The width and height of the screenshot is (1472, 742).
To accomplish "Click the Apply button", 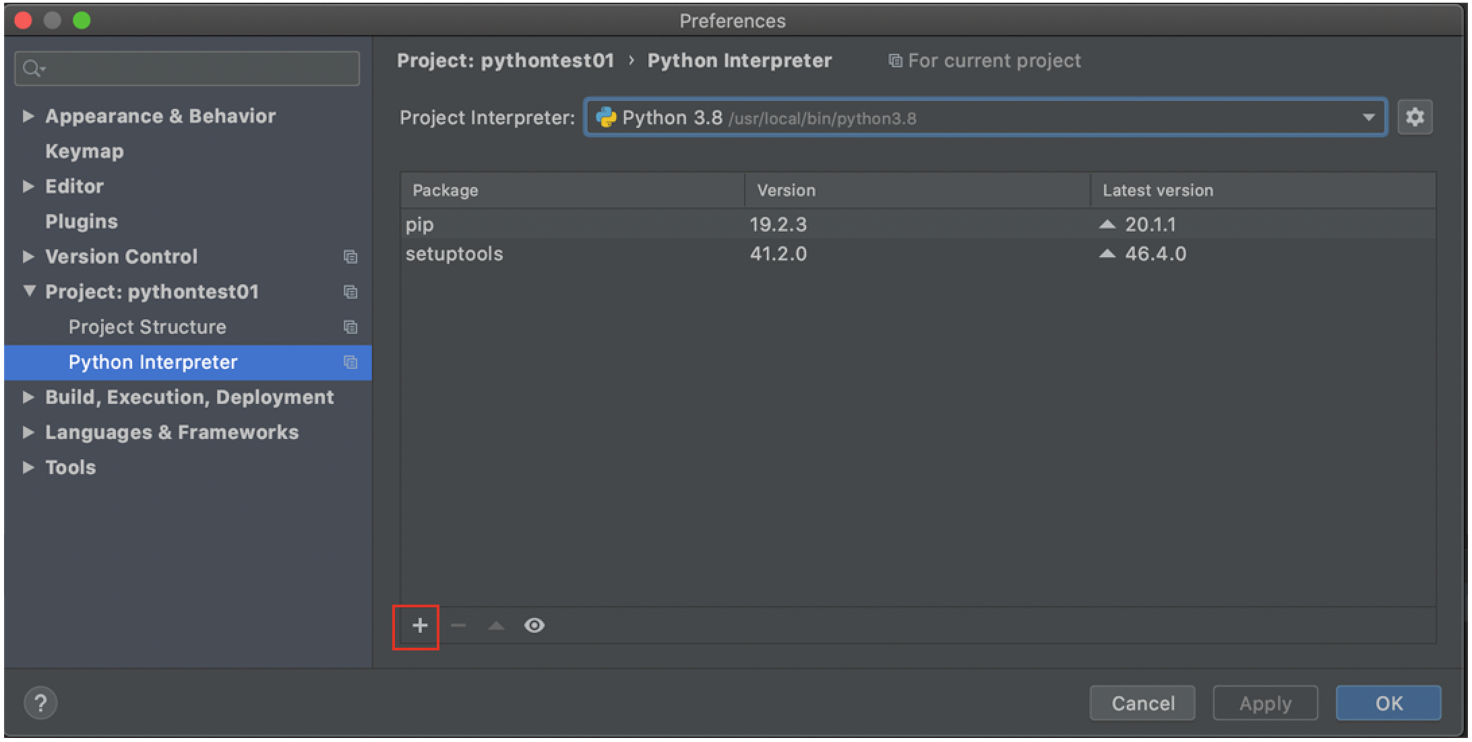I will (x=1265, y=703).
